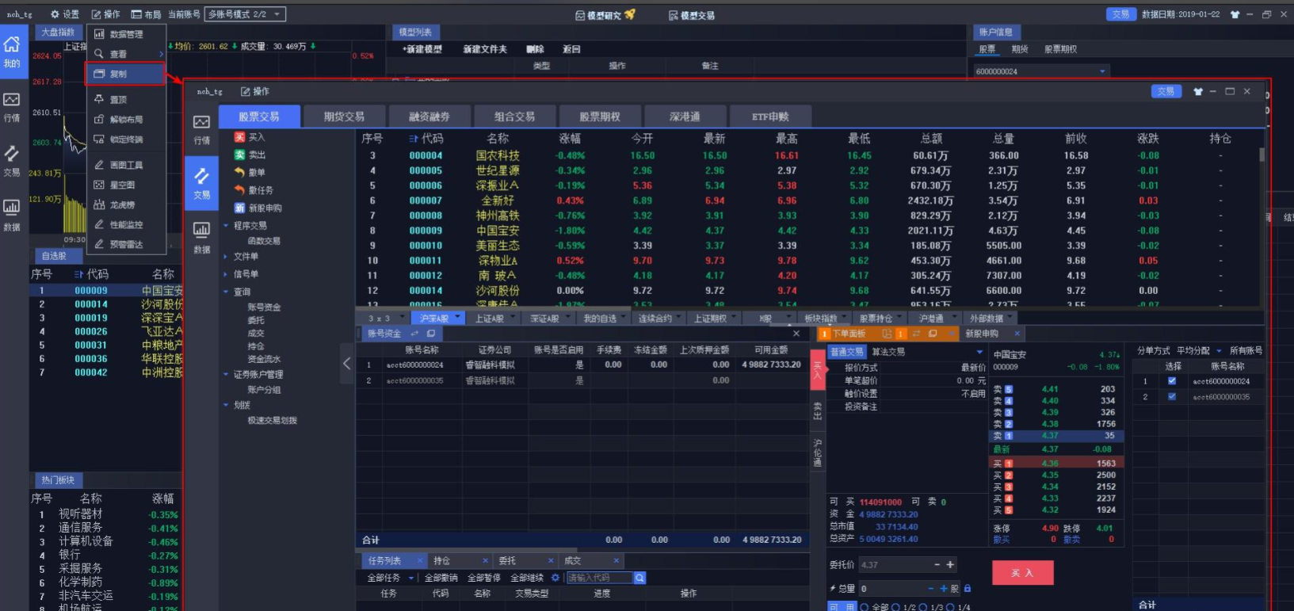Click the 请输入代码 code input field
The image size is (1294, 611).
pos(598,578)
